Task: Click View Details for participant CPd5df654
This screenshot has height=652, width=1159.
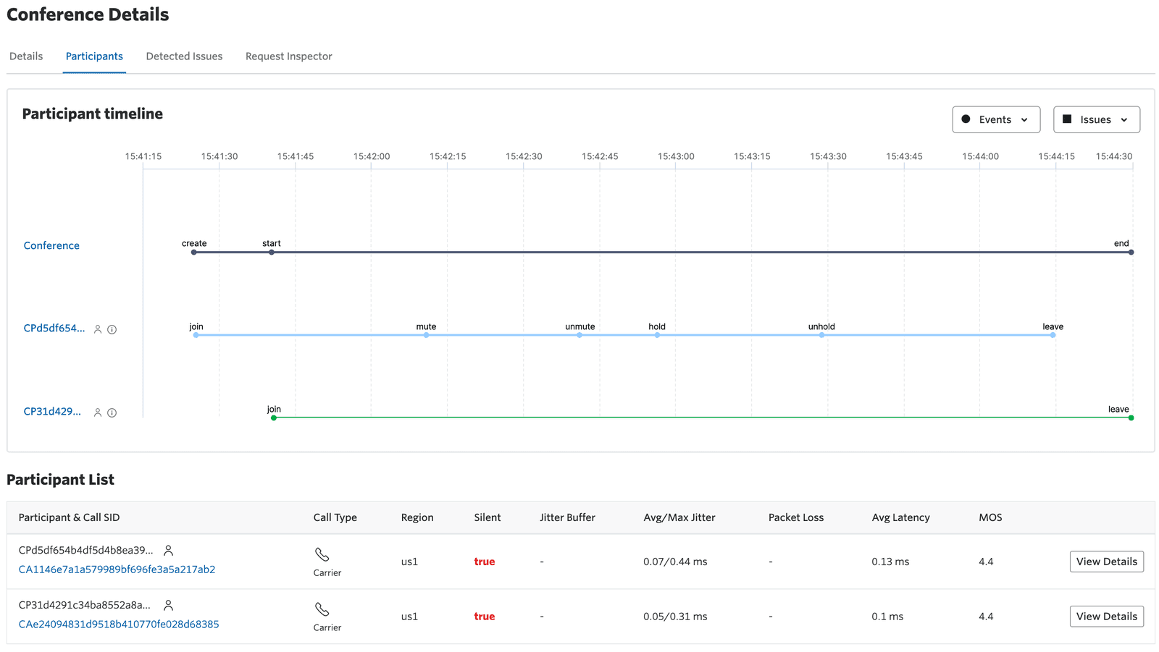Action: click(x=1106, y=561)
